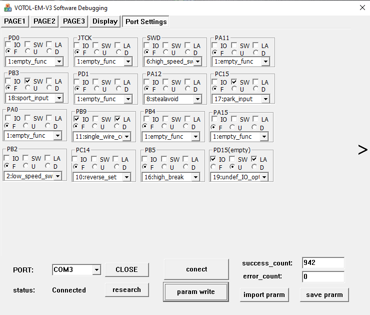The height and width of the screenshot is (315, 370).
Task: Click the save prarm button
Action: click(324, 294)
